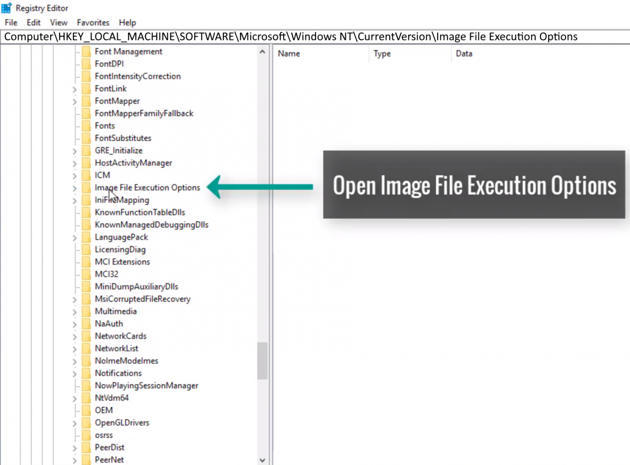Click the tree pane scroll up arrow

262,52
